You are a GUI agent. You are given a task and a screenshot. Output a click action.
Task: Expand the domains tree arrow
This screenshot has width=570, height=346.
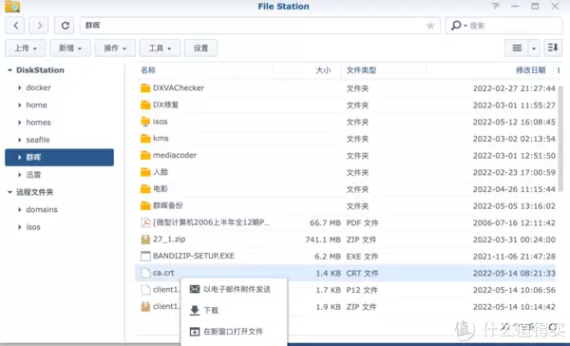20,209
